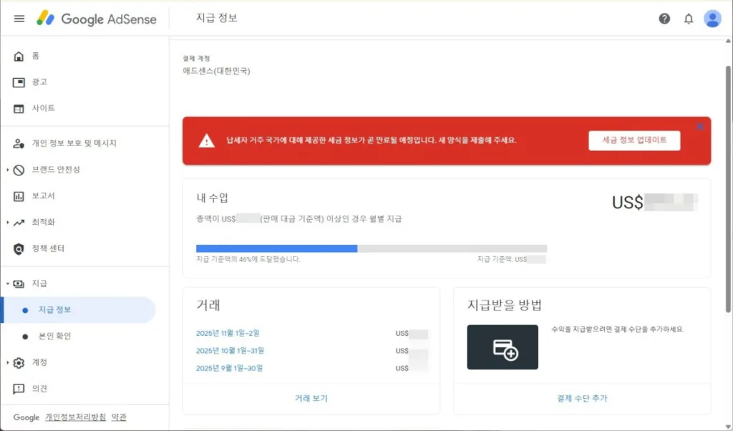The width and height of the screenshot is (733, 431).
Task: Open 거래 보기 to view transactions
Action: pos(311,399)
